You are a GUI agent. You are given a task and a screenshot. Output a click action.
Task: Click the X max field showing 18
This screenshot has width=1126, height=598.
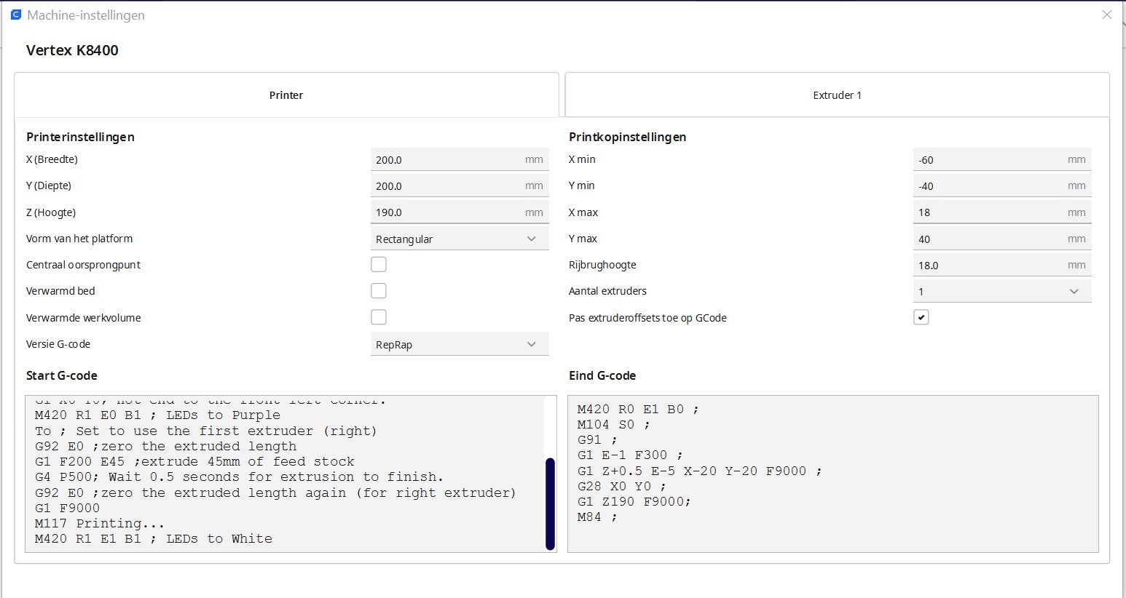point(1002,212)
